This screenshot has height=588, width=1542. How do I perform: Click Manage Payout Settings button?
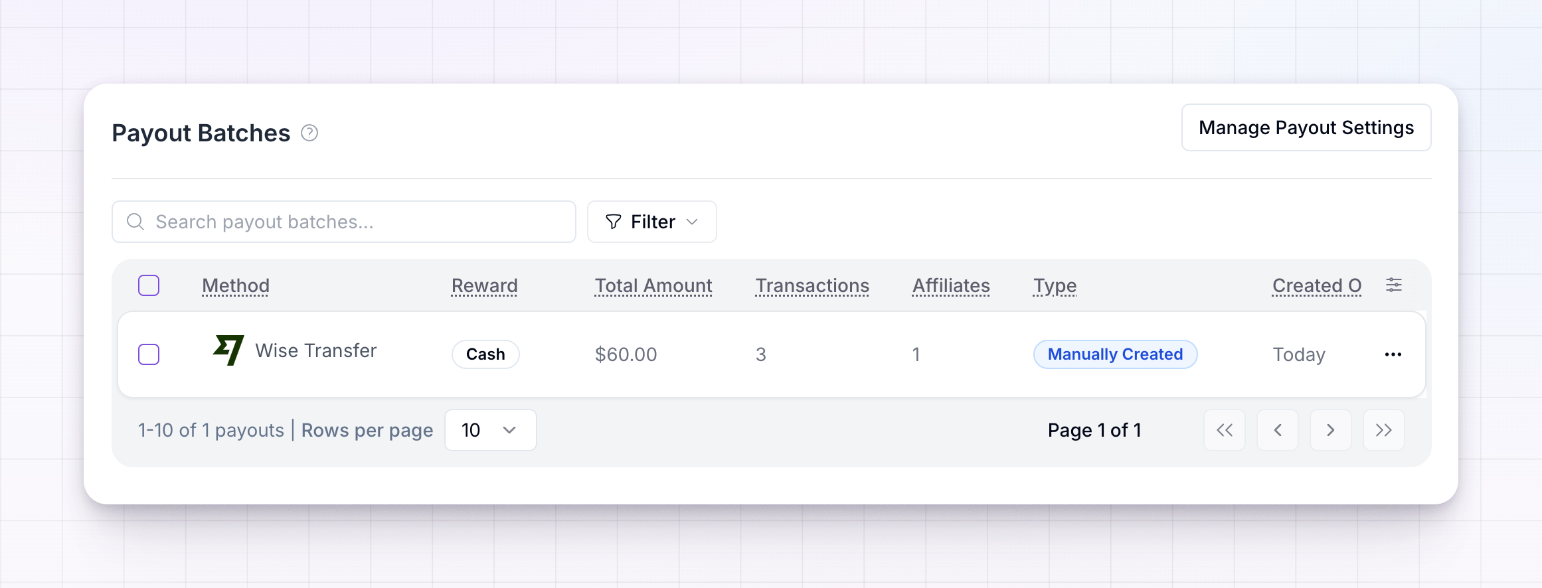[1306, 127]
